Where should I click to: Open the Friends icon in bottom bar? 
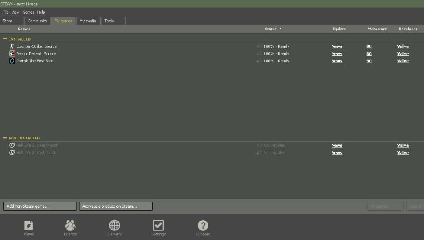click(70, 226)
